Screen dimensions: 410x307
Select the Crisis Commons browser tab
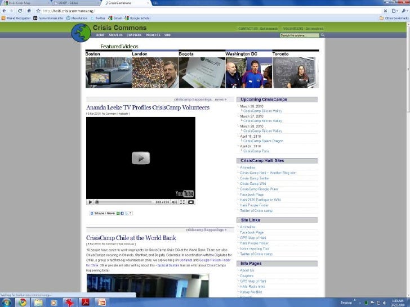(127, 3)
